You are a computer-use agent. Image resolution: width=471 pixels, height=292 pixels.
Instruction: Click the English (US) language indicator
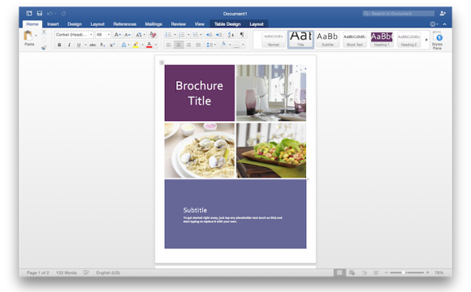[108, 273]
